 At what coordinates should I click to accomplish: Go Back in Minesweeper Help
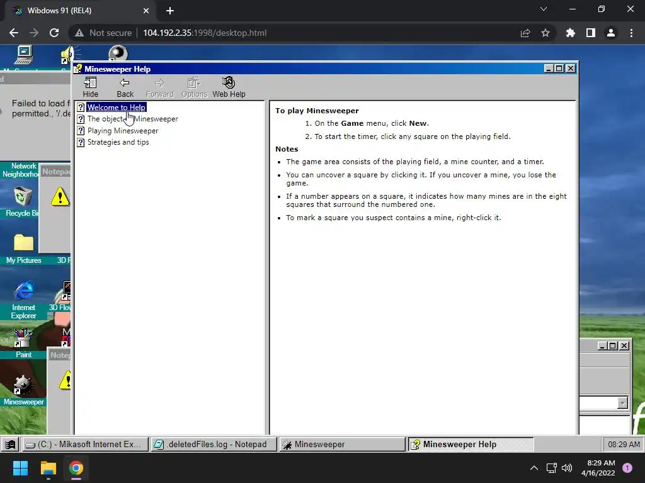click(x=125, y=87)
